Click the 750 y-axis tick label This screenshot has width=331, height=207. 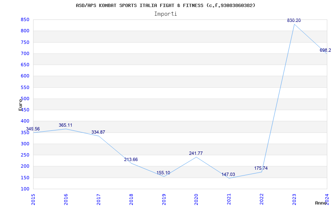25,43
